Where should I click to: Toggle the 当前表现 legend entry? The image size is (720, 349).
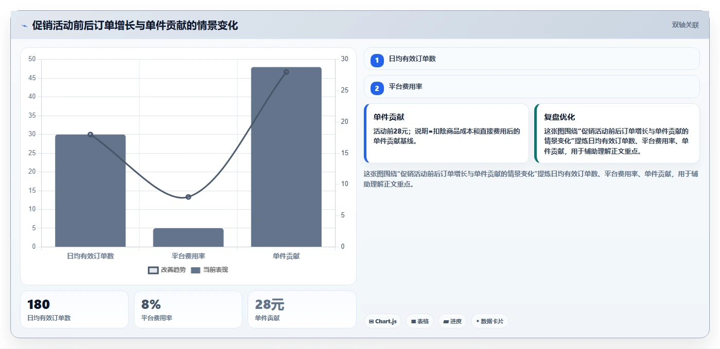209,270
